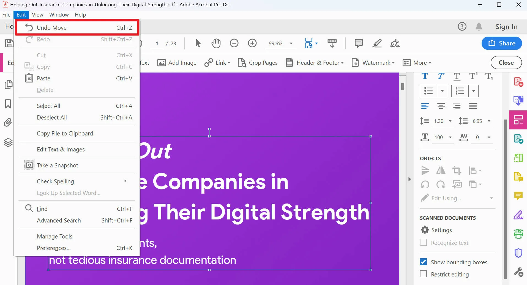
Task: Crop the selected object in Objects section
Action: click(457, 170)
